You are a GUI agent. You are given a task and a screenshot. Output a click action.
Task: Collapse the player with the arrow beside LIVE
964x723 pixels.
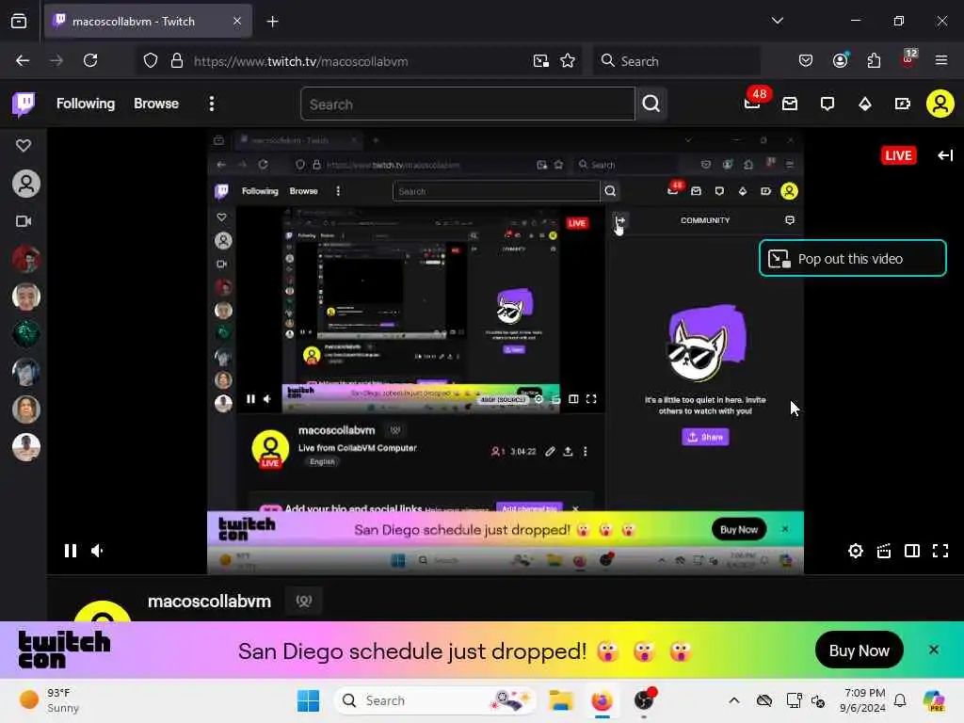pos(945,155)
